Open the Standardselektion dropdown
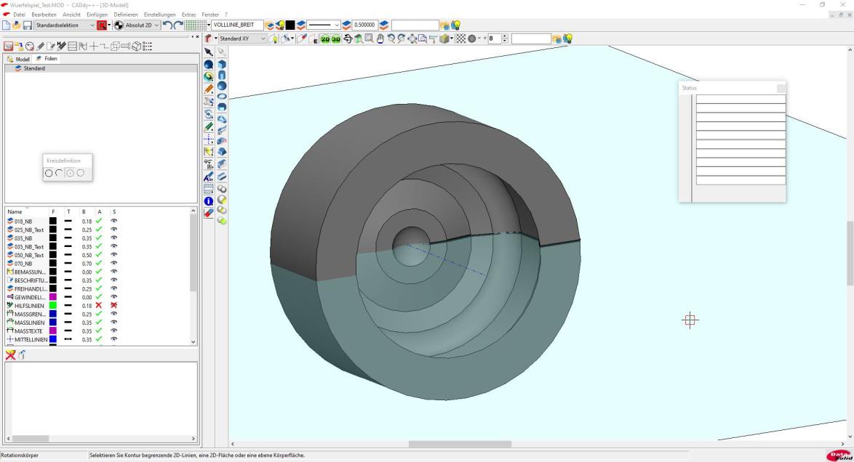854x462 pixels. pyautogui.click(x=92, y=25)
